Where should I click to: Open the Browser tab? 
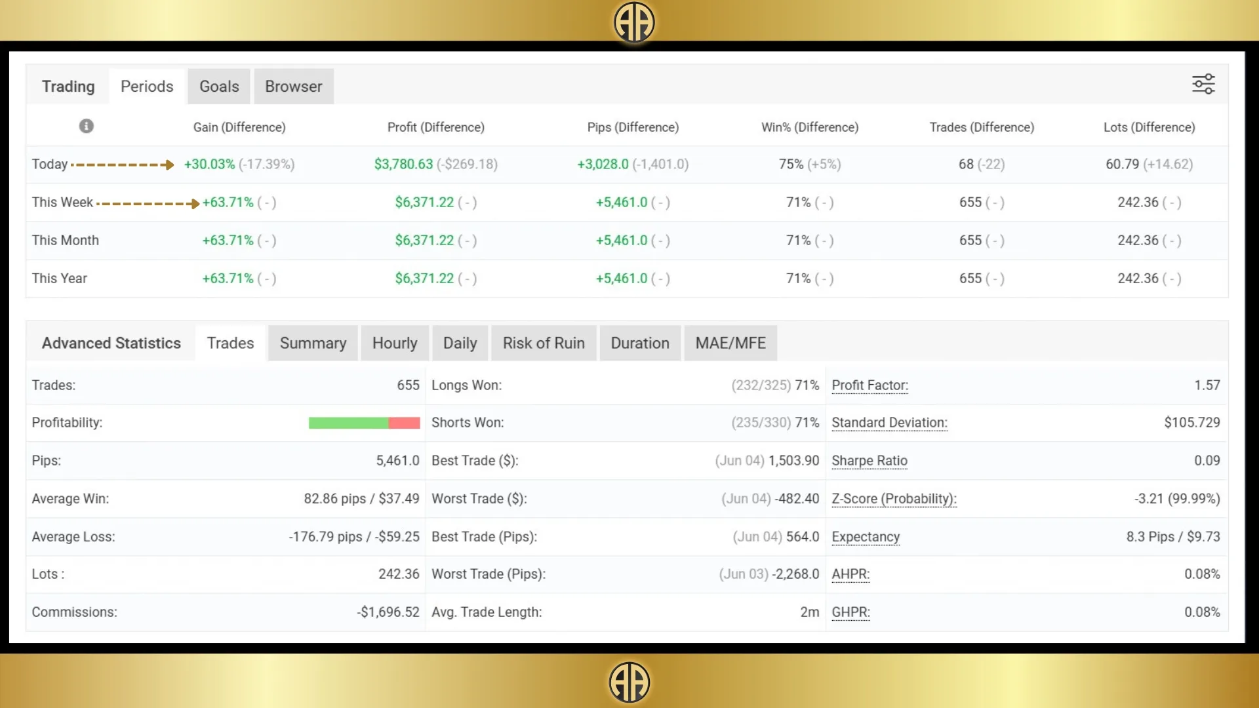pos(294,87)
